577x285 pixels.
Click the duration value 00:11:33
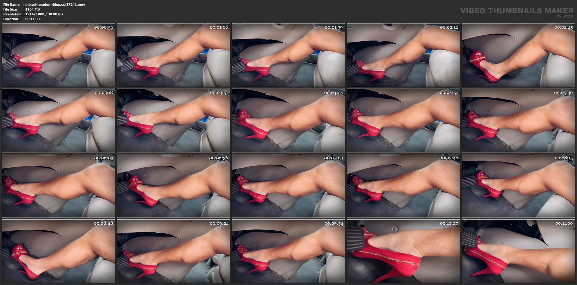click(x=33, y=19)
